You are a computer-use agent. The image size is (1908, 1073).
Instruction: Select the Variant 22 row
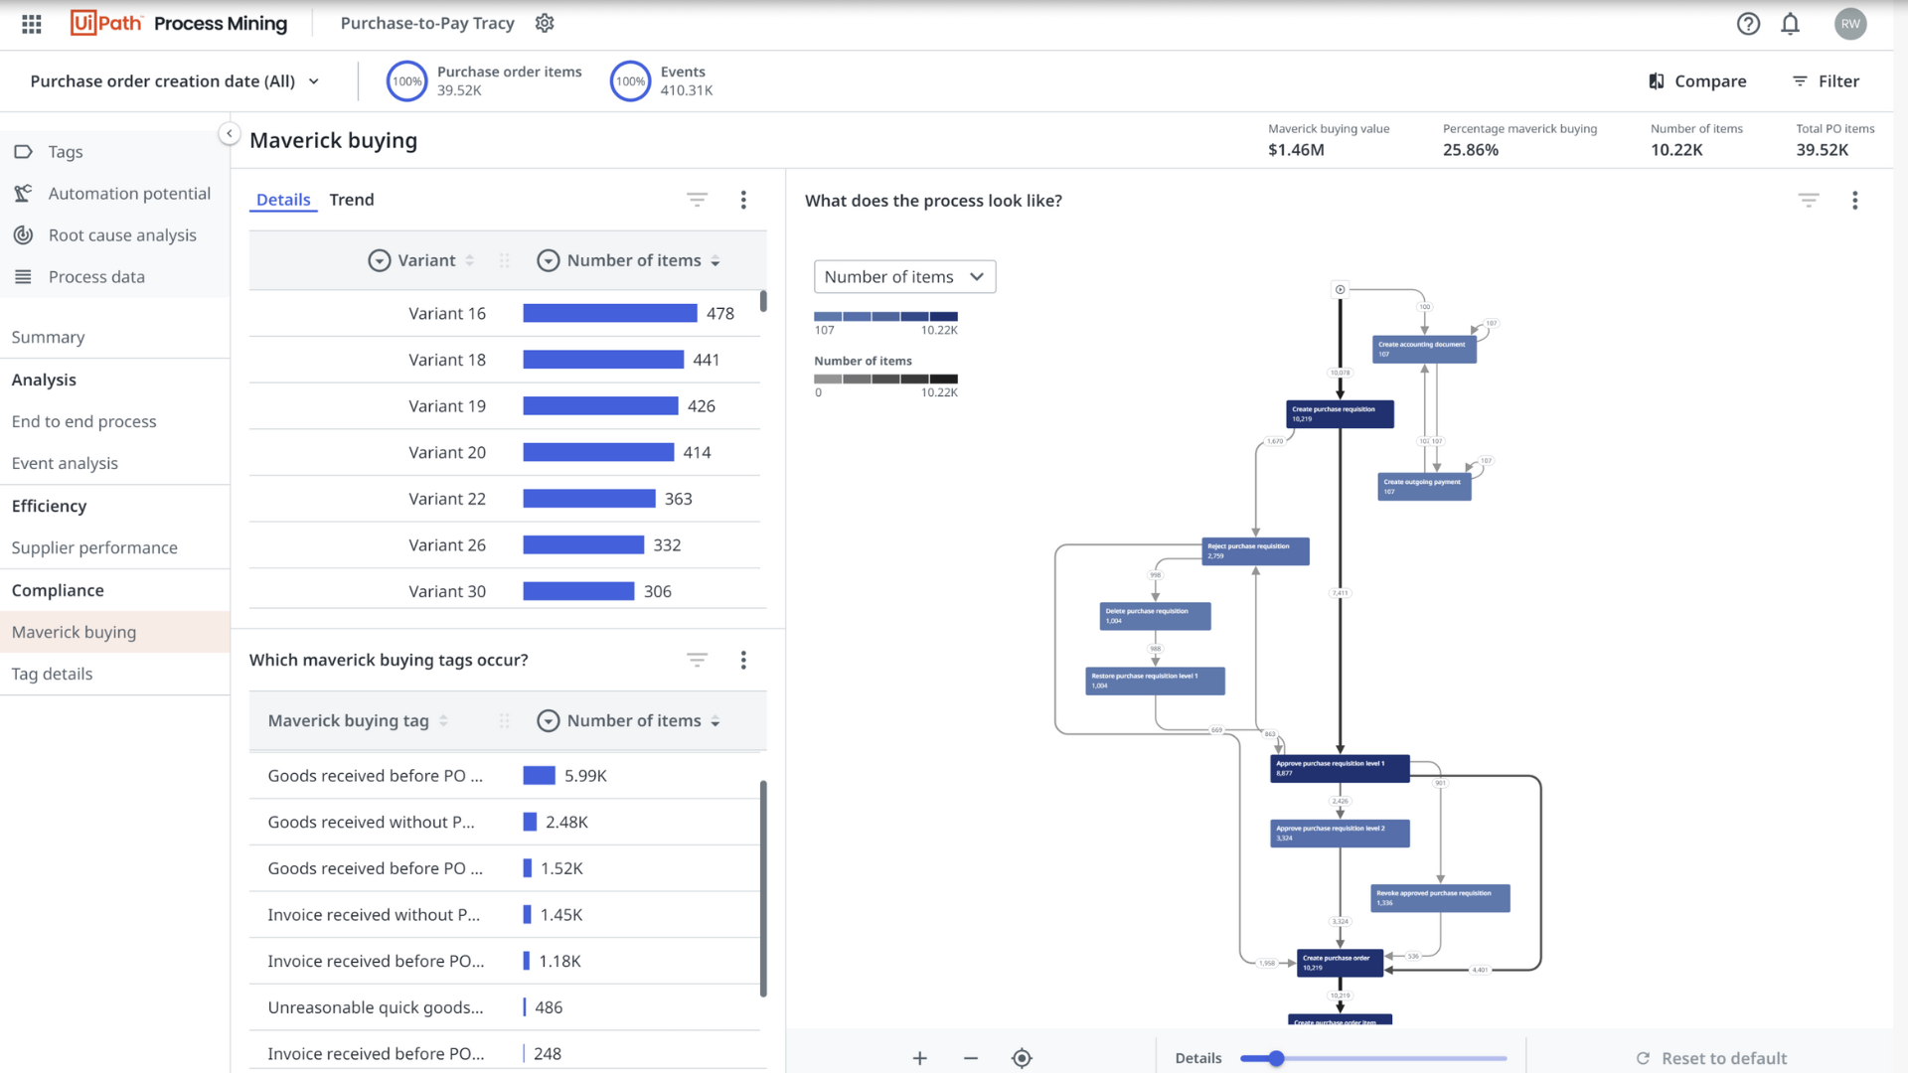(x=505, y=499)
